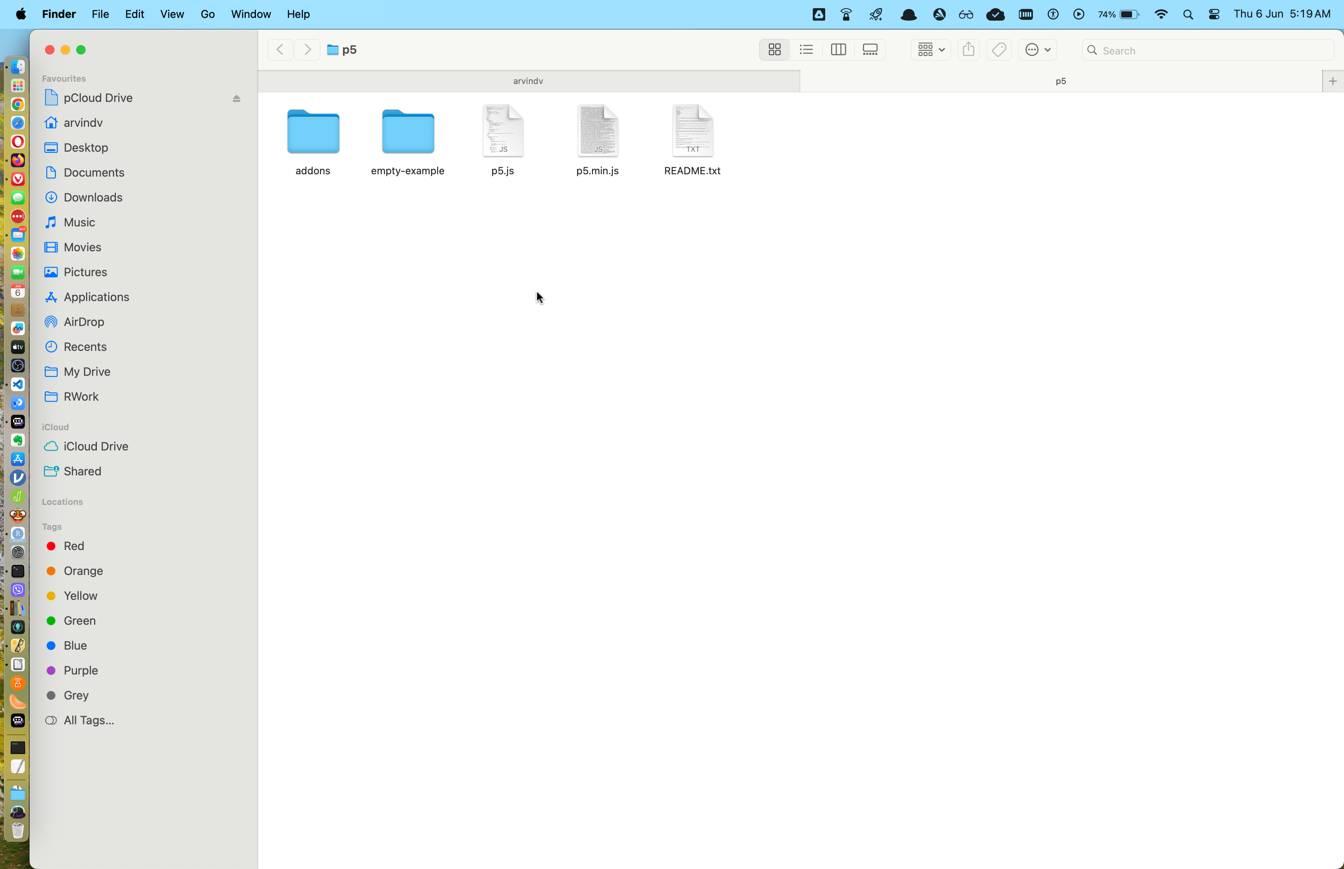Switch to list view
Viewport: 1344px width, 869px height.
pos(807,50)
